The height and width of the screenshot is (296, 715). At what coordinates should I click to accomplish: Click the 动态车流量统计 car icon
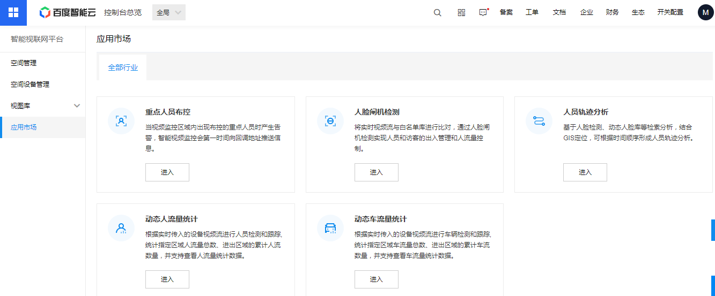tap(330, 228)
